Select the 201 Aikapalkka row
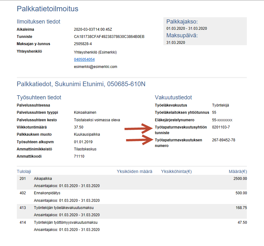The image size is (264, 246). [x=43, y=179]
